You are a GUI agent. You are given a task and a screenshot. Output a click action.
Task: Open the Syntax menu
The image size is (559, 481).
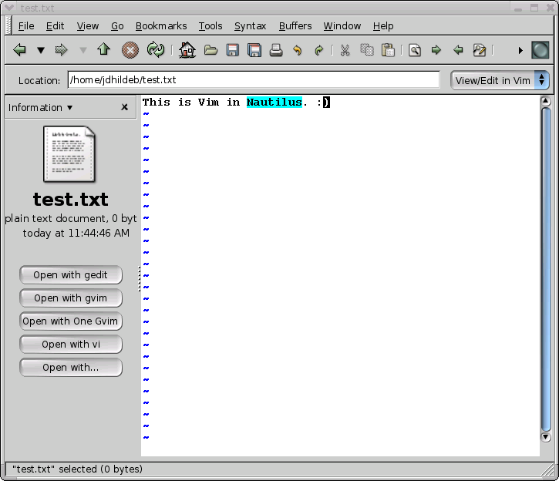pos(251,26)
